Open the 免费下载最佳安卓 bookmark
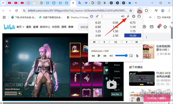 pyautogui.click(x=51, y=17)
